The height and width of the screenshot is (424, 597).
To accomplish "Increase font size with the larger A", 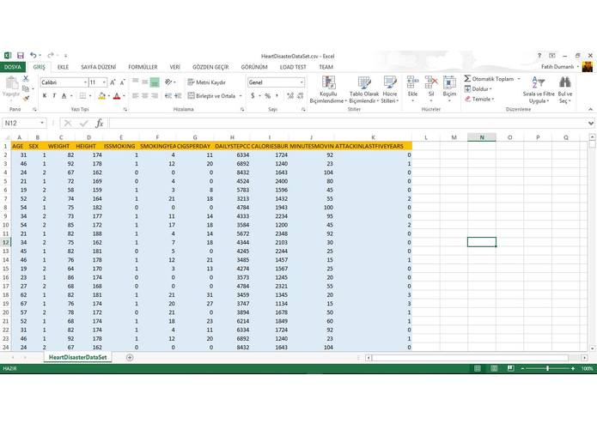I will 113,82.
